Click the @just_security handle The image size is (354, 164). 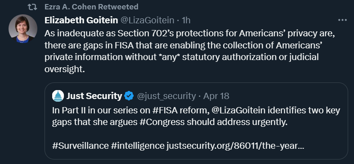(166, 96)
